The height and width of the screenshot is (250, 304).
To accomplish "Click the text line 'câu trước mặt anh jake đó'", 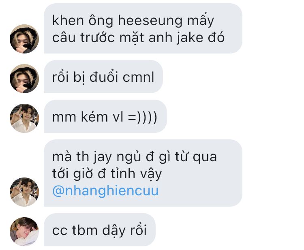I will click(139, 38).
